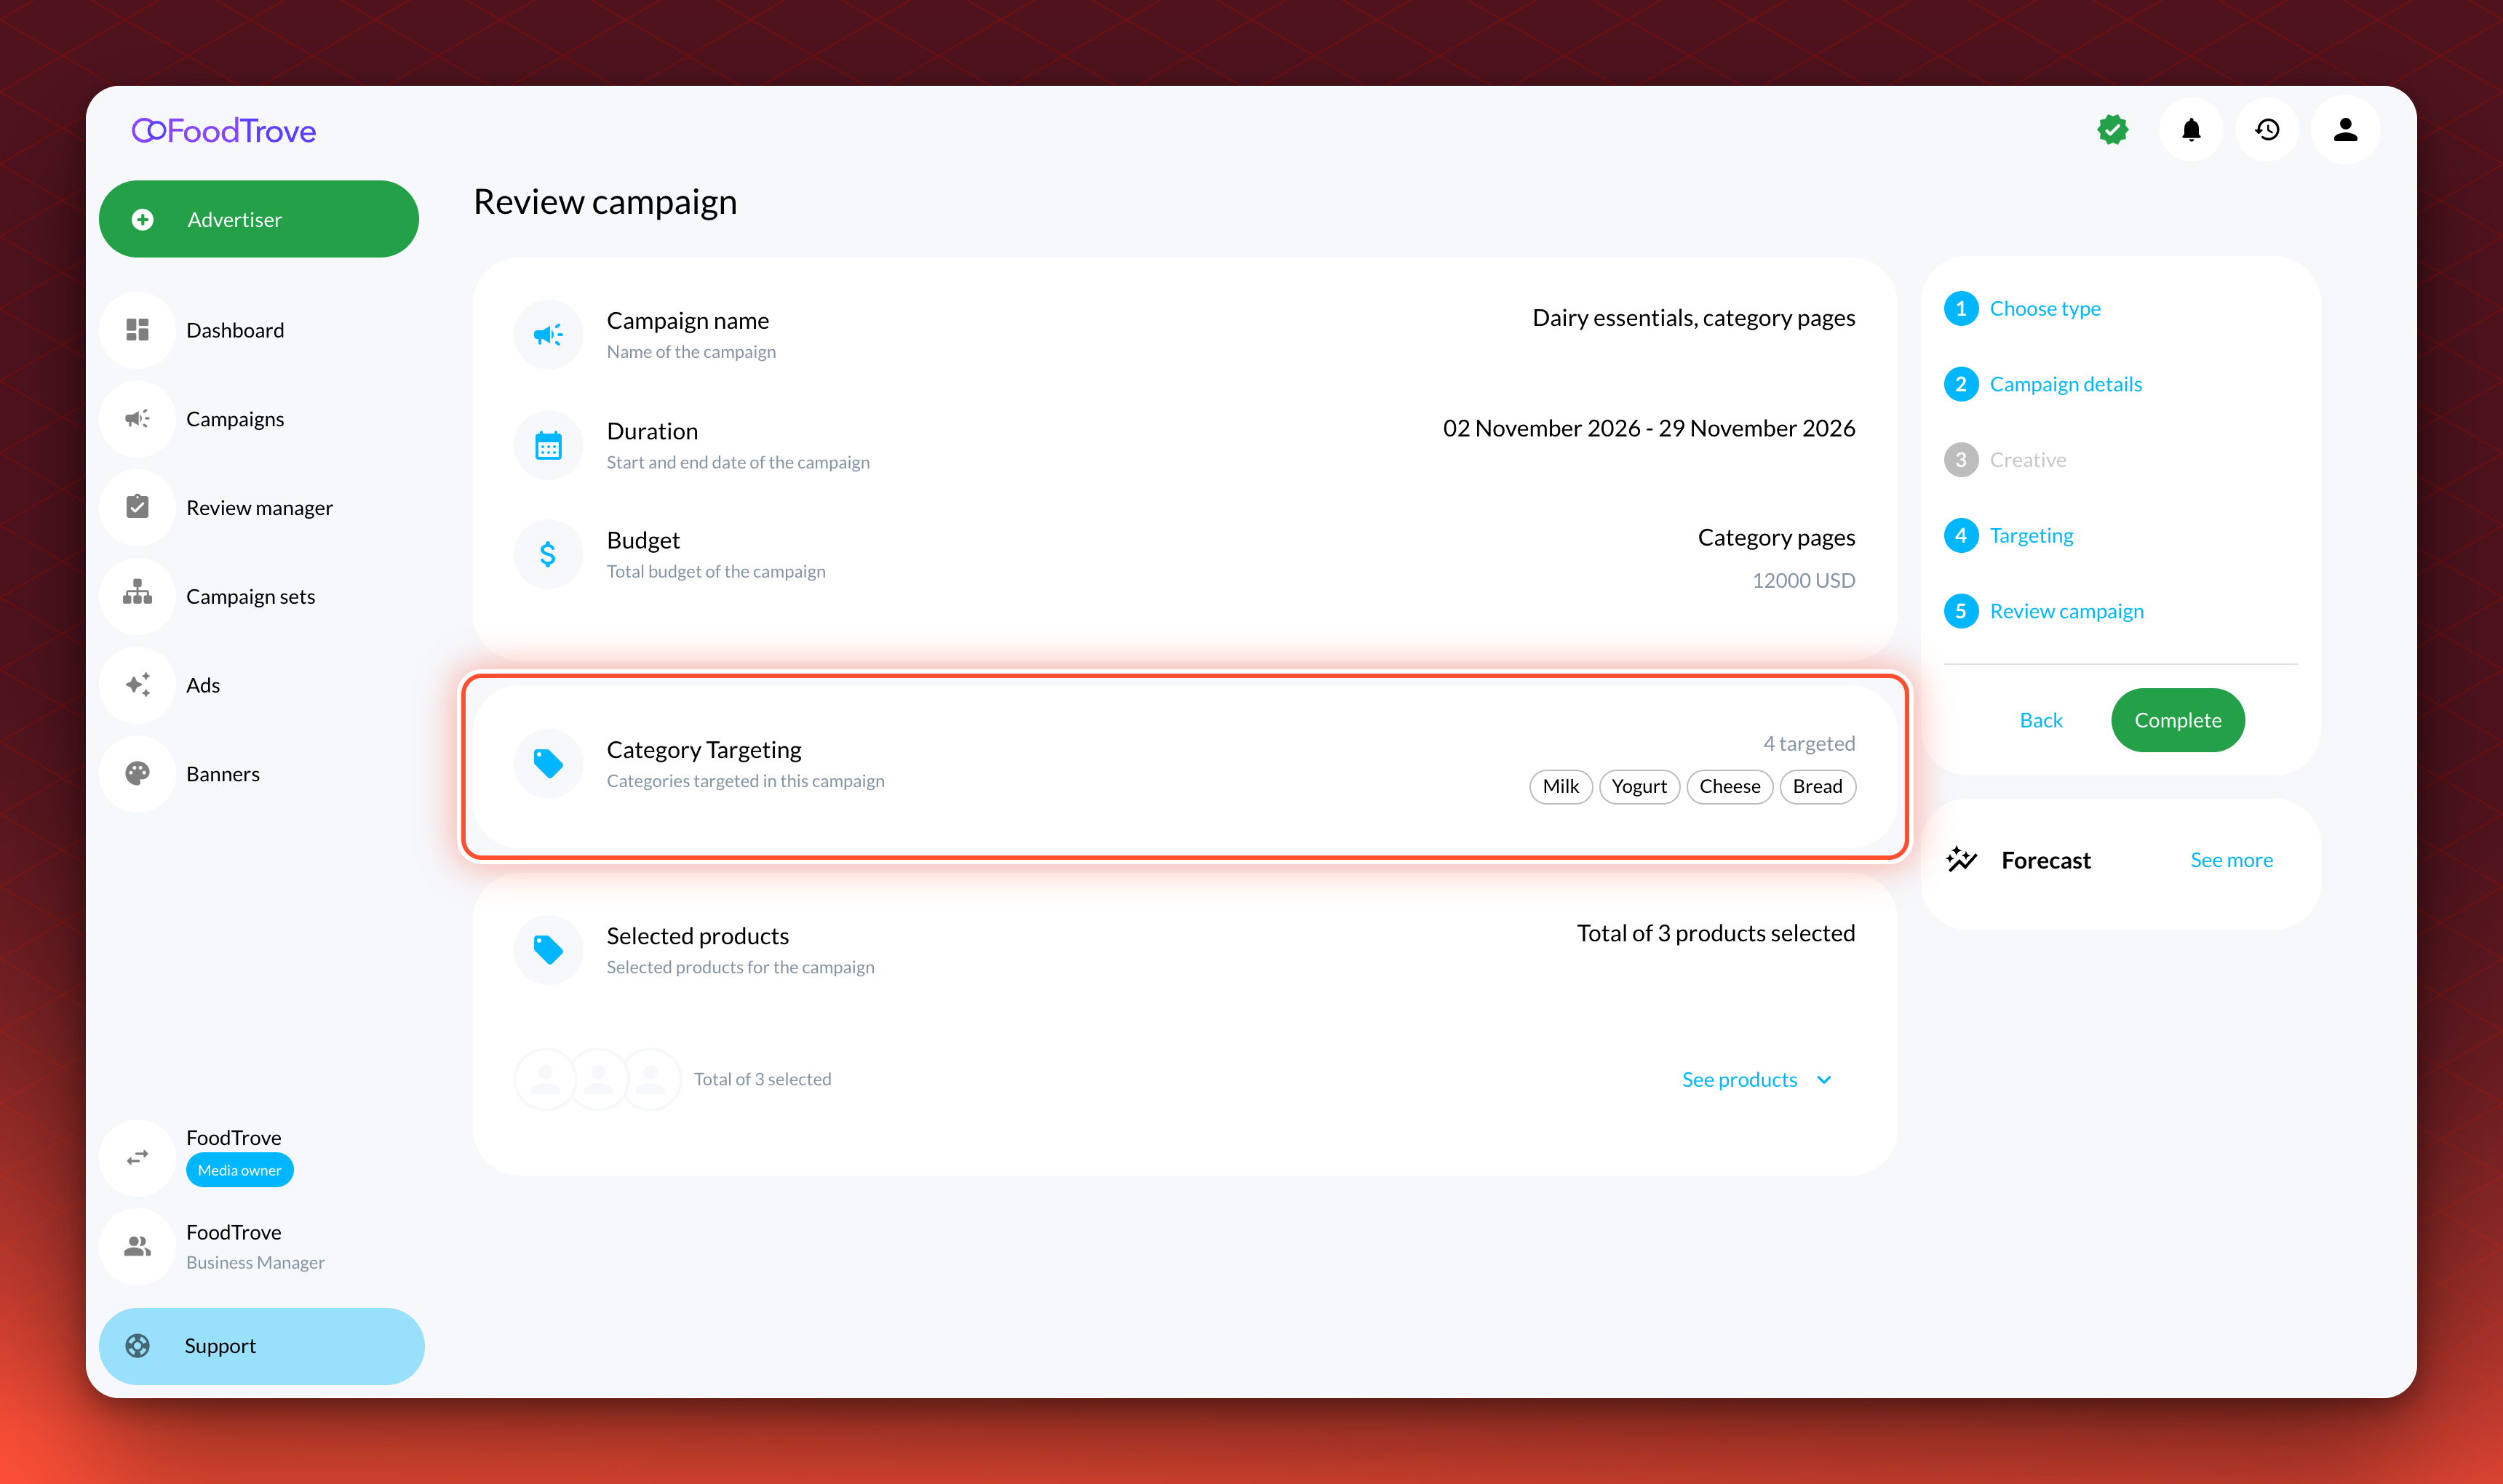Click the Ads sparkle icon
Screen dimensions: 2503x1484
tap(138, 685)
